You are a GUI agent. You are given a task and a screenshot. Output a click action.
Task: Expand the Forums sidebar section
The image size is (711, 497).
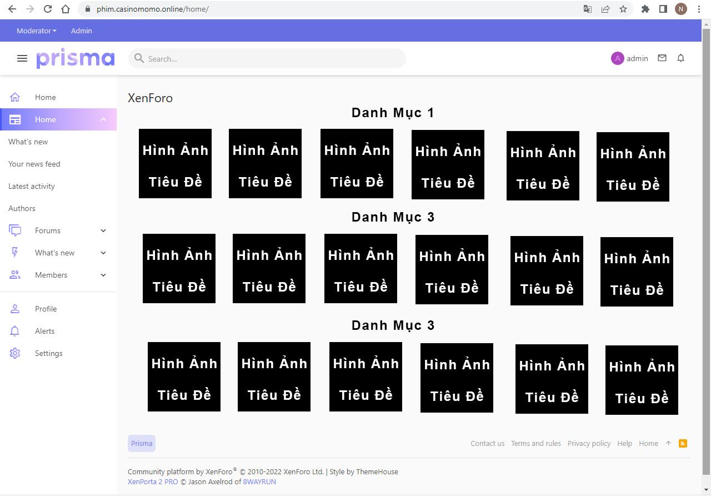tap(103, 230)
